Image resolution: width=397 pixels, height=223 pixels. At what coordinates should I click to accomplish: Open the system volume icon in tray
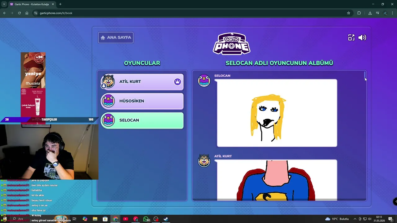(x=369, y=219)
